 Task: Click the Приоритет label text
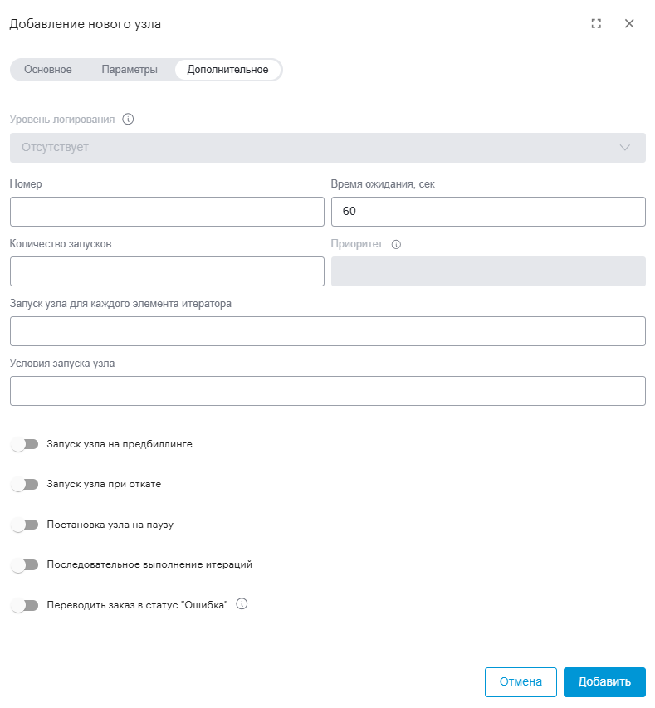[x=357, y=244]
